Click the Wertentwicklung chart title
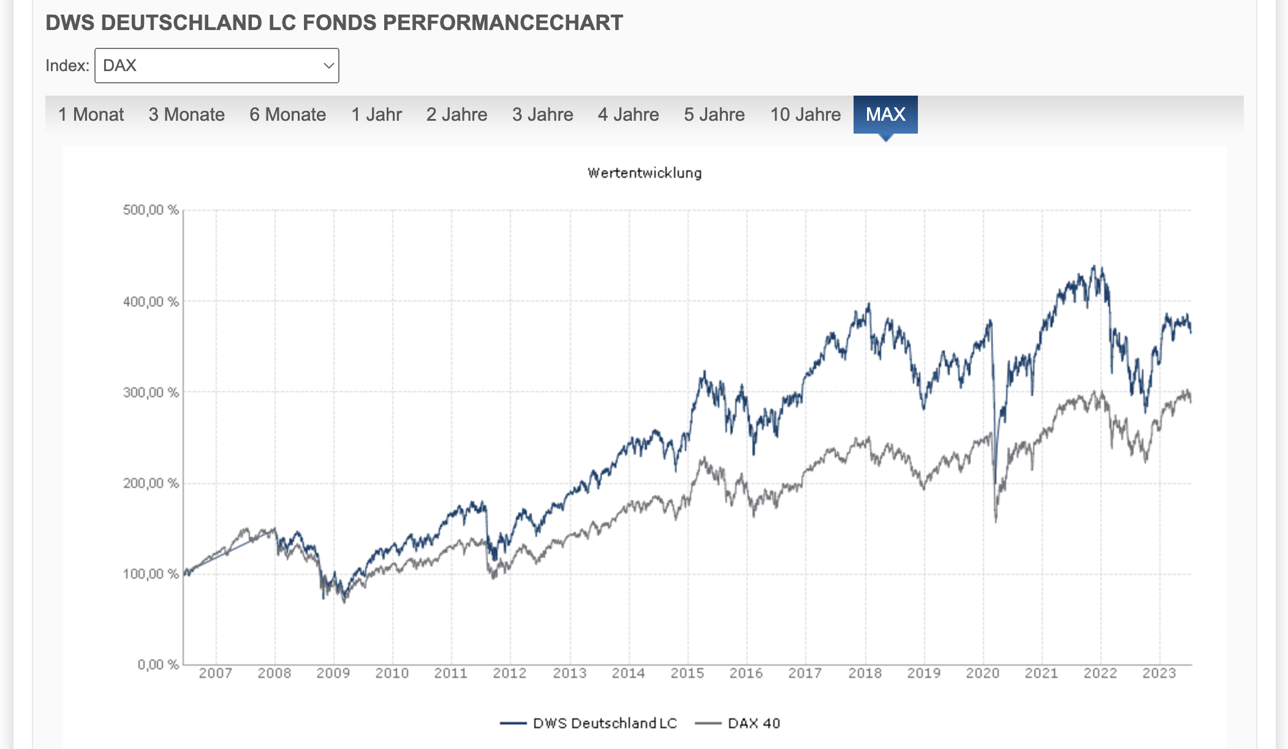Screen dimensions: 1288x749 (x=645, y=173)
